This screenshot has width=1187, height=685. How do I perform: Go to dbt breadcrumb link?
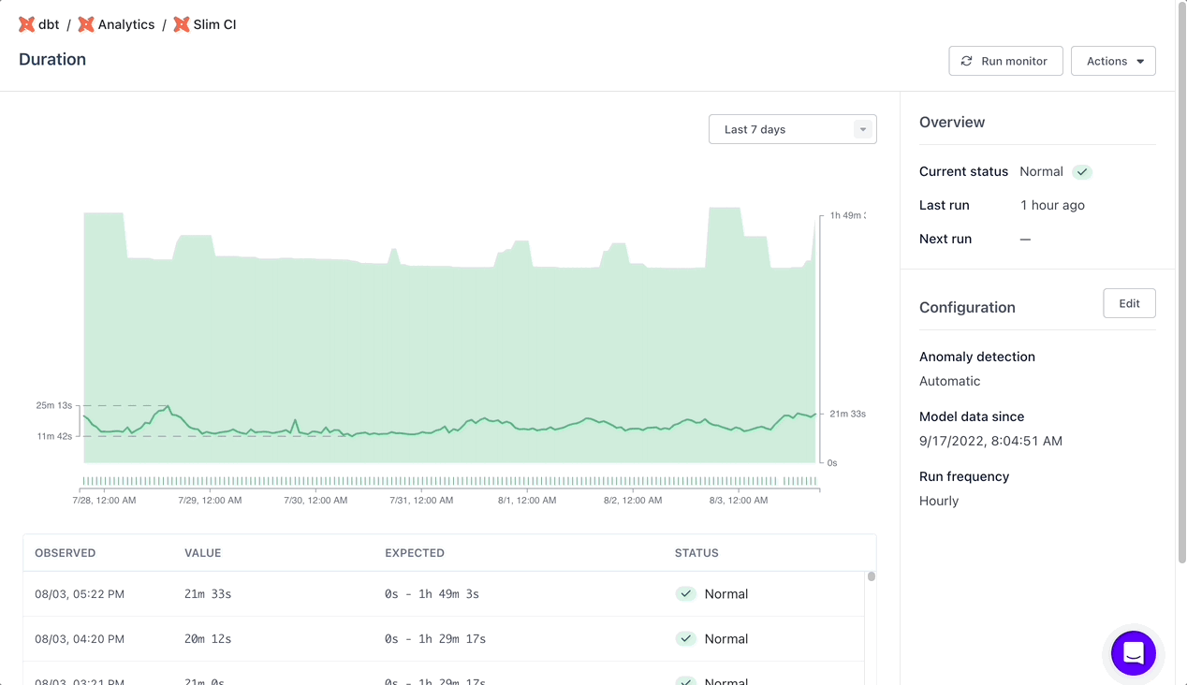click(49, 24)
